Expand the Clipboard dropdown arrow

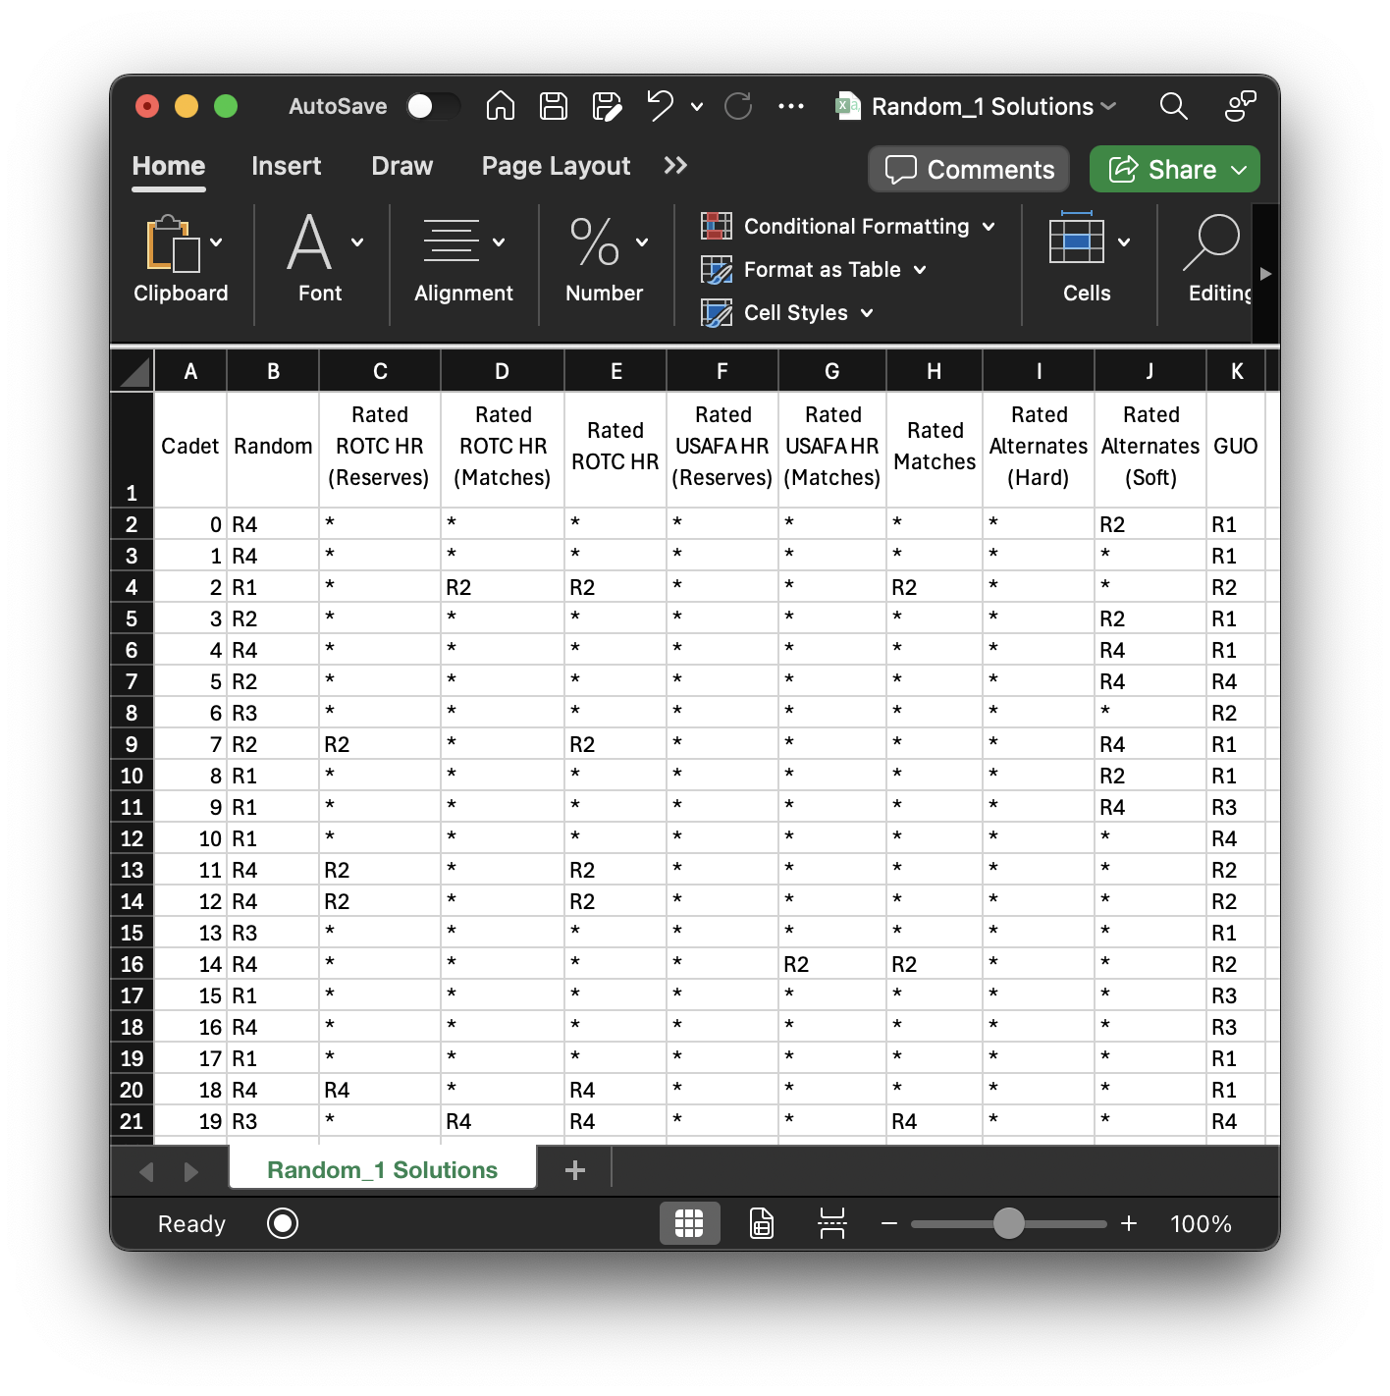tap(216, 242)
